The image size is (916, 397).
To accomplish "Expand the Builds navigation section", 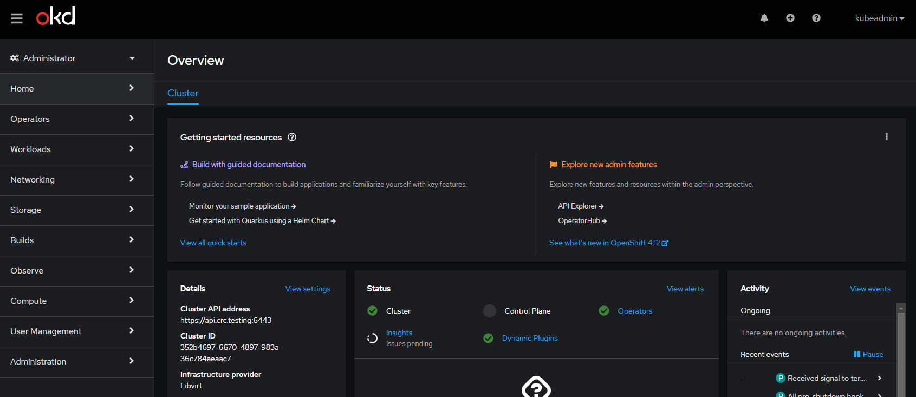I will pyautogui.click(x=77, y=240).
